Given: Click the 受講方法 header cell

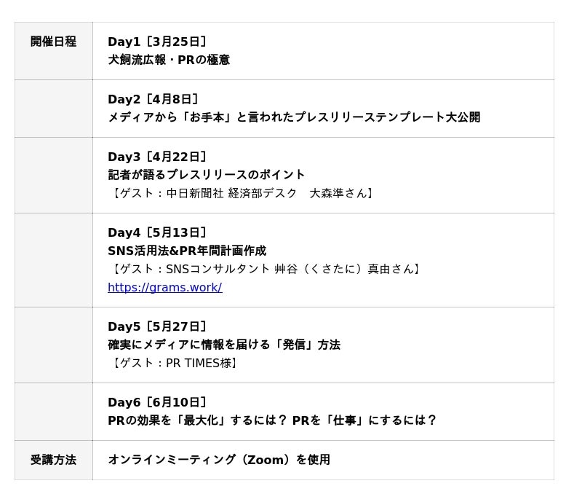Looking at the screenshot, I should [53, 460].
